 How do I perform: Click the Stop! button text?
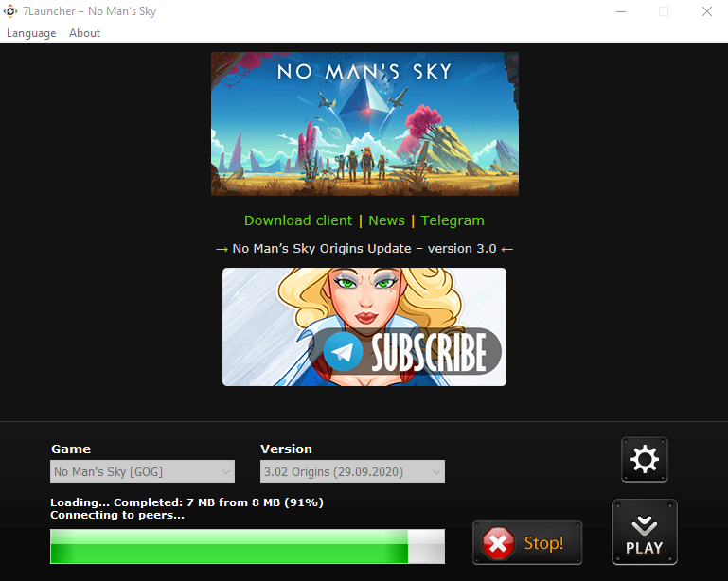pyautogui.click(x=543, y=543)
